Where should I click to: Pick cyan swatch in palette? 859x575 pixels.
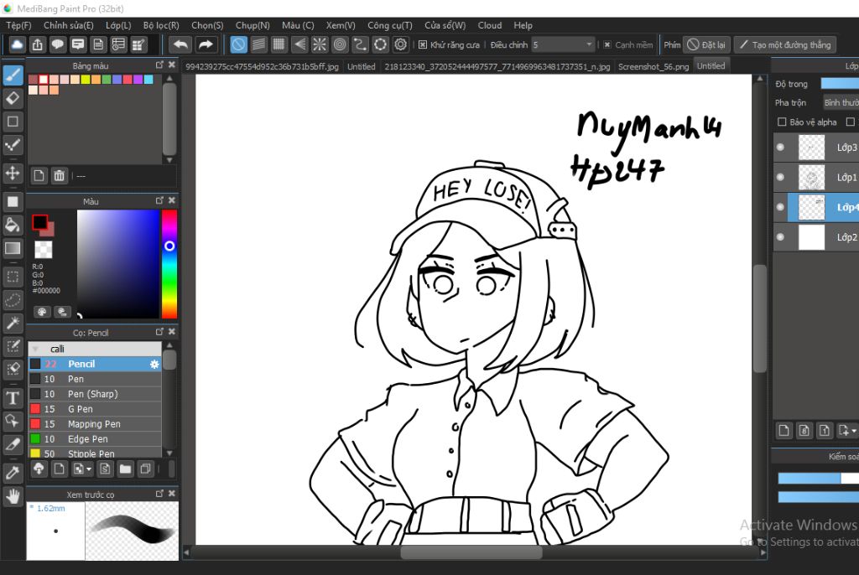click(148, 80)
